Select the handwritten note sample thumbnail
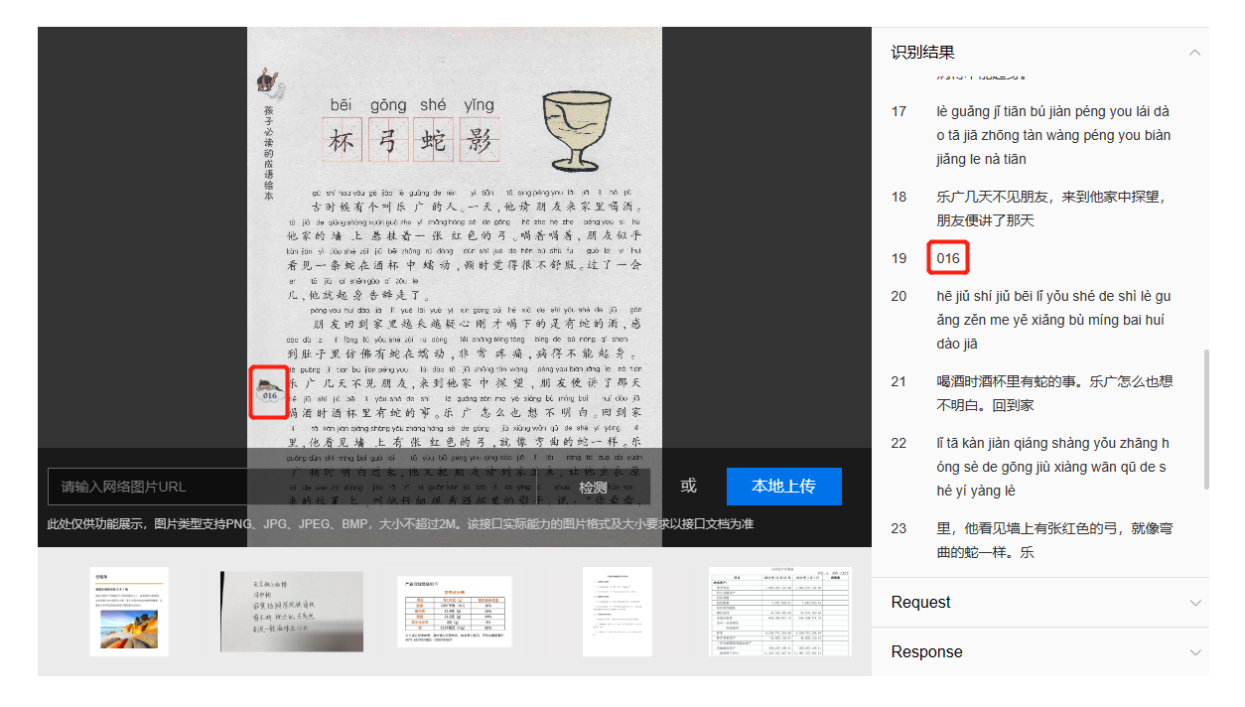This screenshot has width=1245, height=707. [x=291, y=612]
